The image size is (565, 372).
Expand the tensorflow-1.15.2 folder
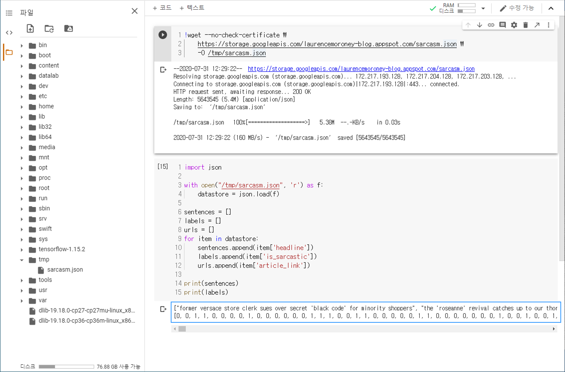click(x=22, y=249)
